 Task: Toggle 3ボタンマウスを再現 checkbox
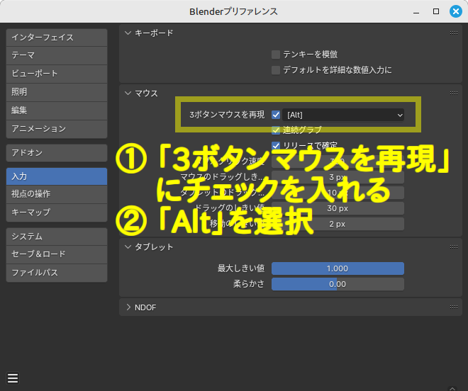[x=276, y=115]
